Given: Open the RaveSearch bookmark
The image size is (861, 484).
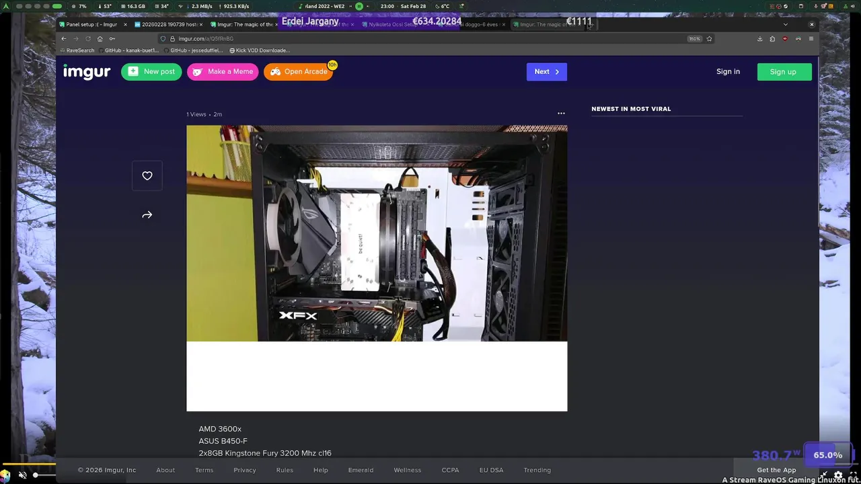Looking at the screenshot, I should (77, 50).
